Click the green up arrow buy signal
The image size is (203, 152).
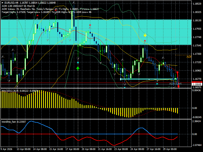point(78,68)
